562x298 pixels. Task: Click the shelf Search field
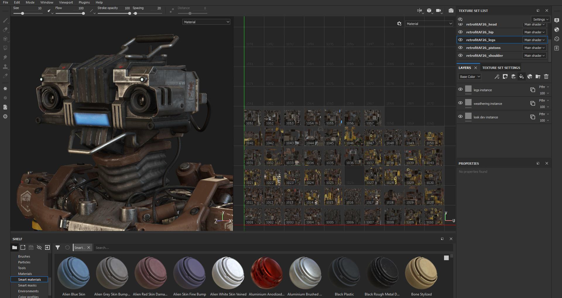[x=146, y=247]
